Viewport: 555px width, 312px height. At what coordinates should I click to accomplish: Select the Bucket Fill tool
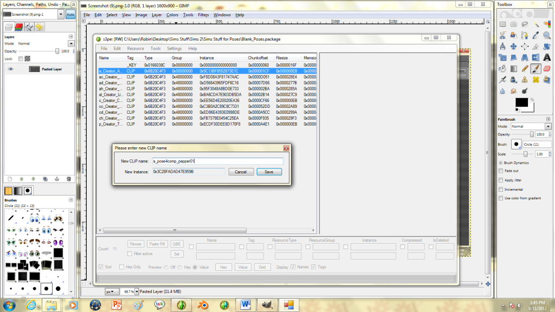click(x=502, y=69)
